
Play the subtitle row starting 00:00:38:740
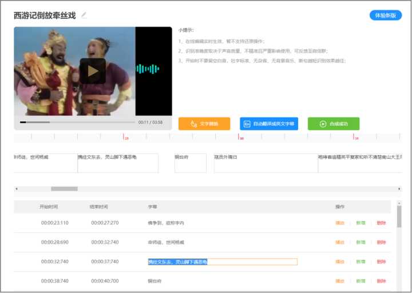pyautogui.click(x=340, y=281)
